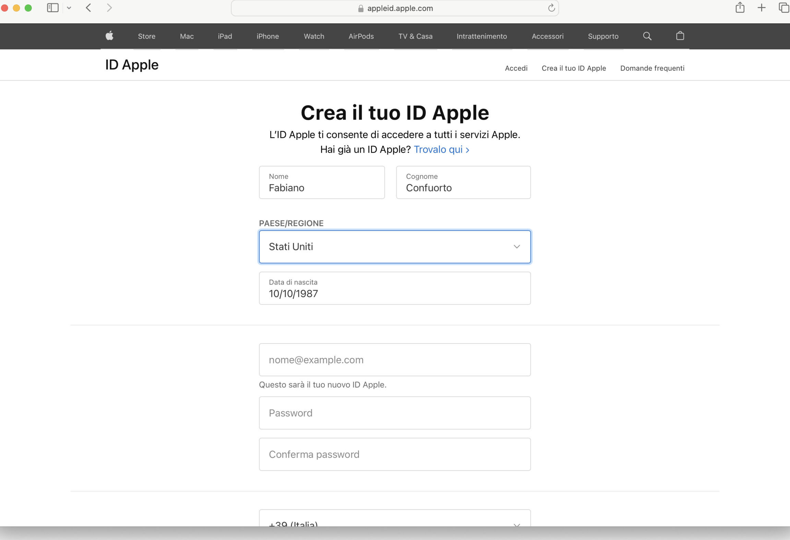790x540 pixels.
Task: Click the Crea il tuo ID Apple link
Action: [574, 68]
